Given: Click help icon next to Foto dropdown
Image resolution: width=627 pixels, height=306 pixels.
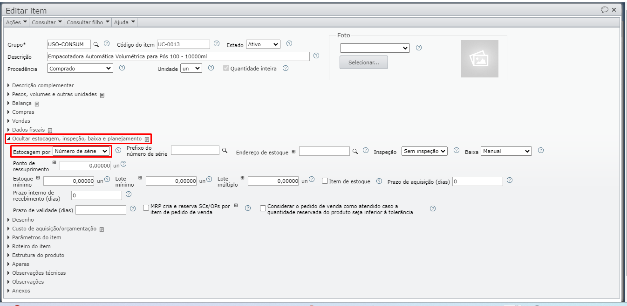Looking at the screenshot, I should point(419,48).
